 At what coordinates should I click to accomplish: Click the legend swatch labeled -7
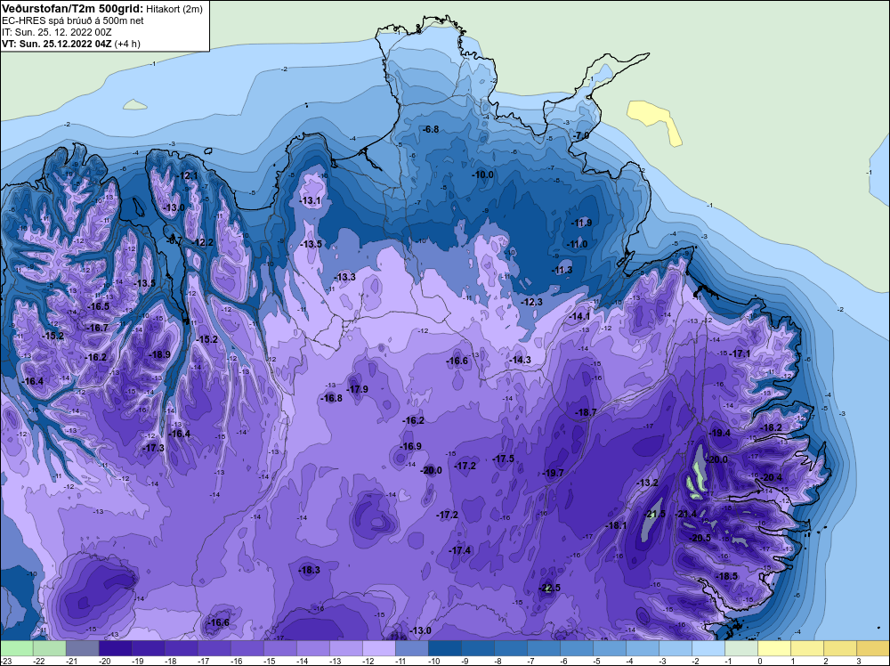tap(543, 648)
